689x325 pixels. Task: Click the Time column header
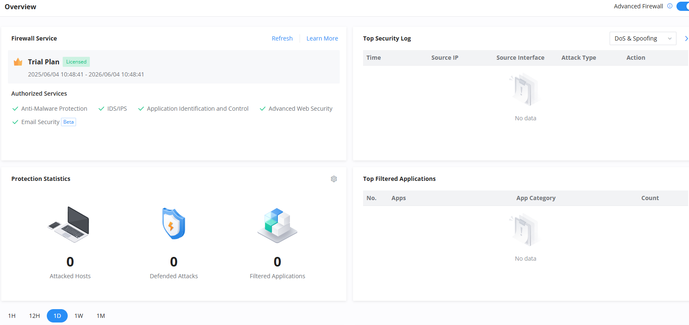click(x=374, y=58)
